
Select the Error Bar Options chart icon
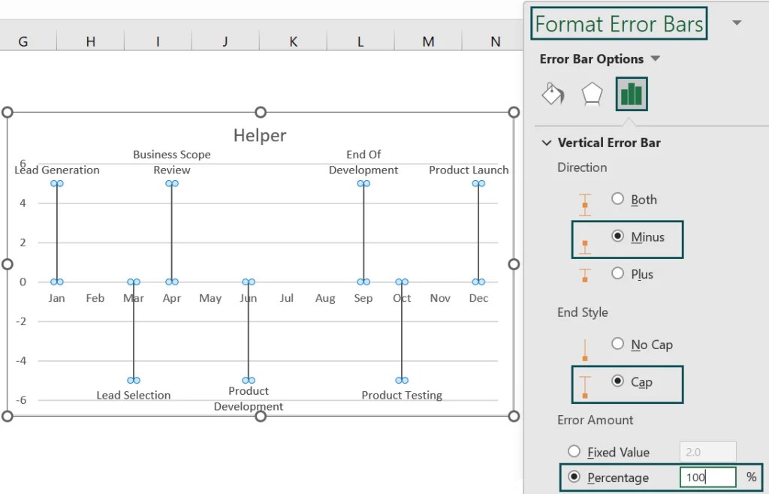tap(631, 94)
